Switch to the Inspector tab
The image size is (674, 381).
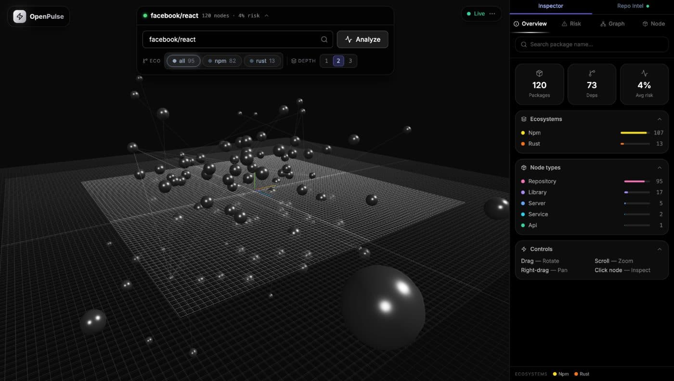pyautogui.click(x=551, y=6)
